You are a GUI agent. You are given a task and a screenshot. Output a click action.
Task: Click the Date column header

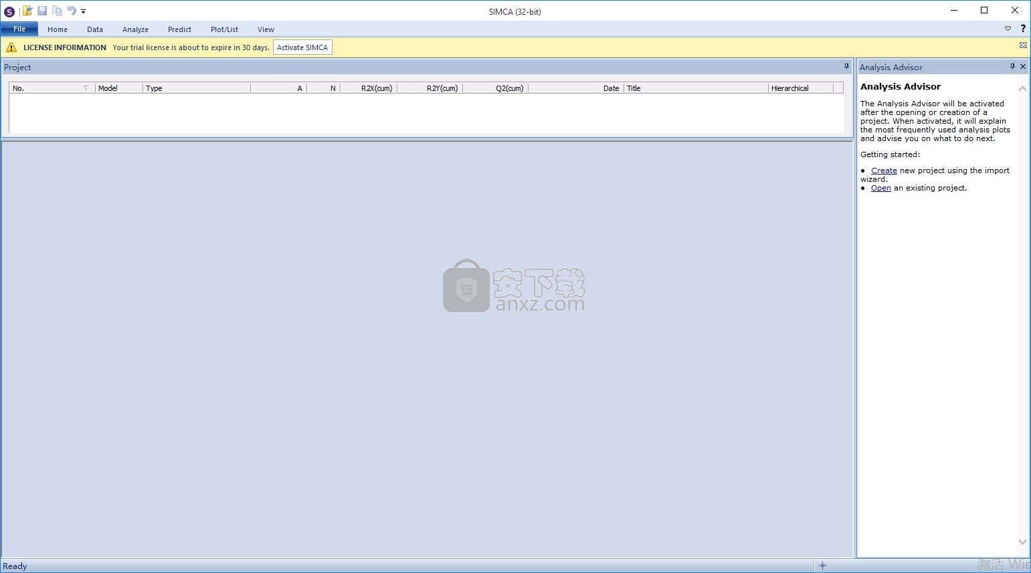[x=576, y=88]
